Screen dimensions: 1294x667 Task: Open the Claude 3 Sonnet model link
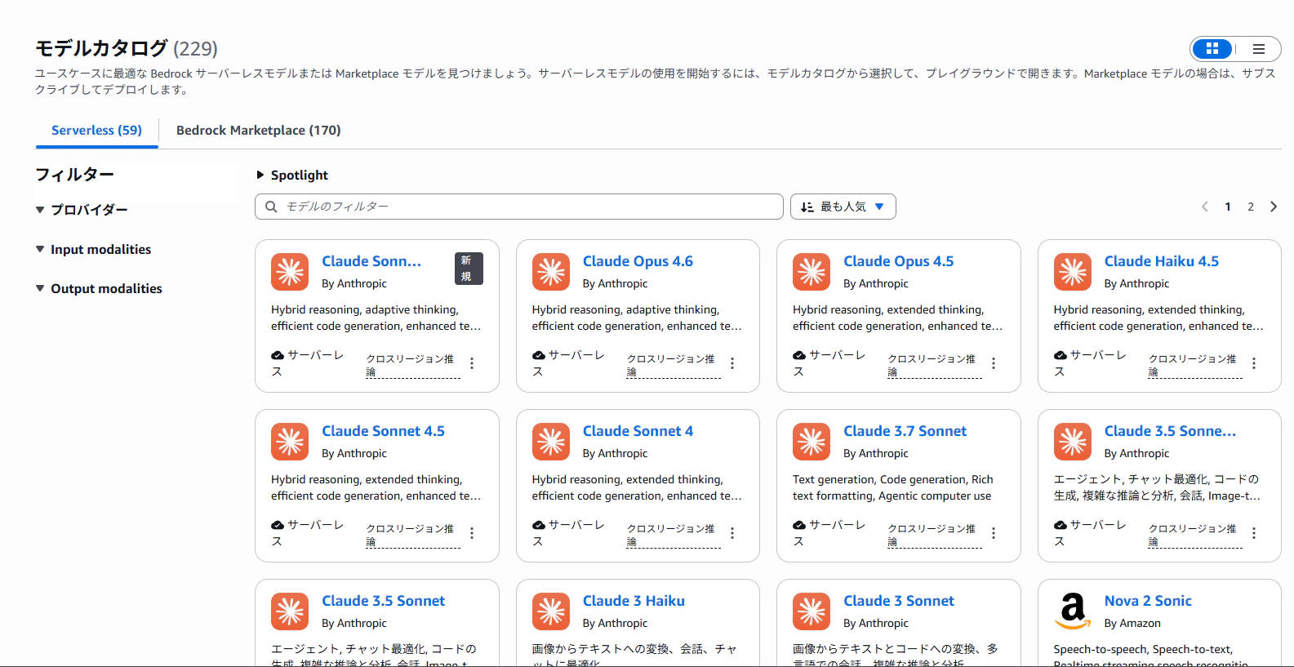click(898, 601)
